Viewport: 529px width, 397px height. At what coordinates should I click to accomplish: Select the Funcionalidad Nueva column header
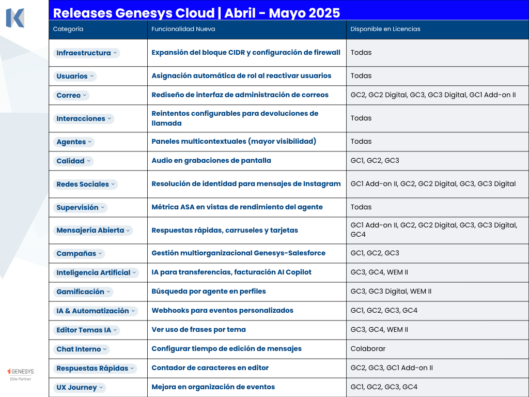[183, 29]
